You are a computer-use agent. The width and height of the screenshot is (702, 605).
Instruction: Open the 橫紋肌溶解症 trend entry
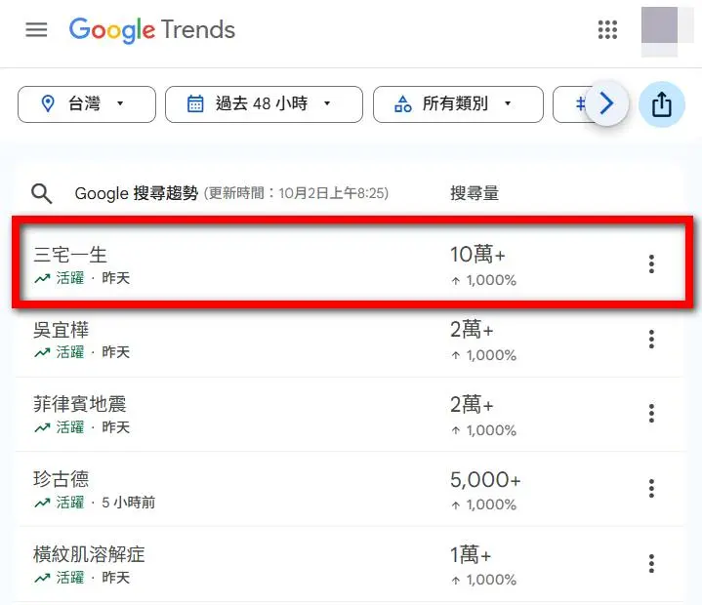coord(89,554)
